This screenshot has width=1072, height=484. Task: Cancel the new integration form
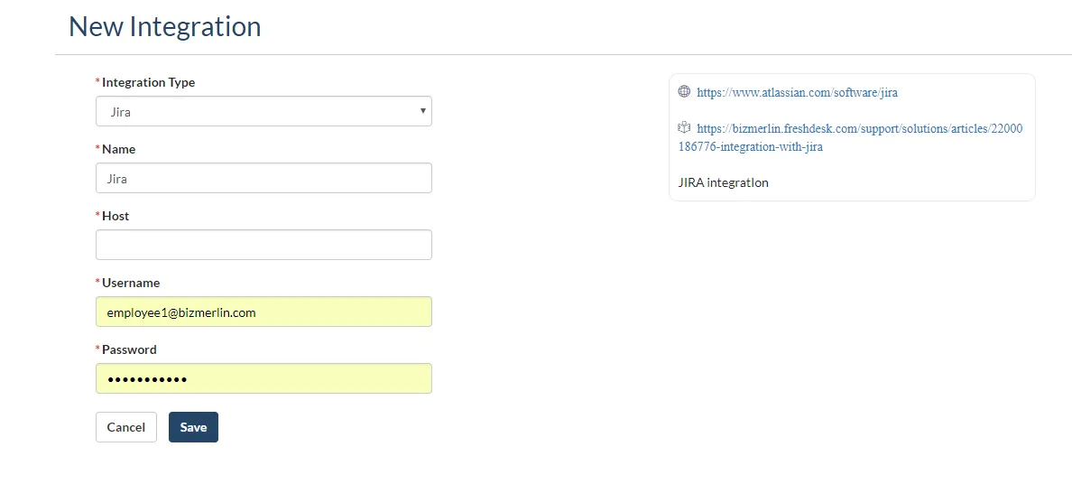(x=125, y=427)
